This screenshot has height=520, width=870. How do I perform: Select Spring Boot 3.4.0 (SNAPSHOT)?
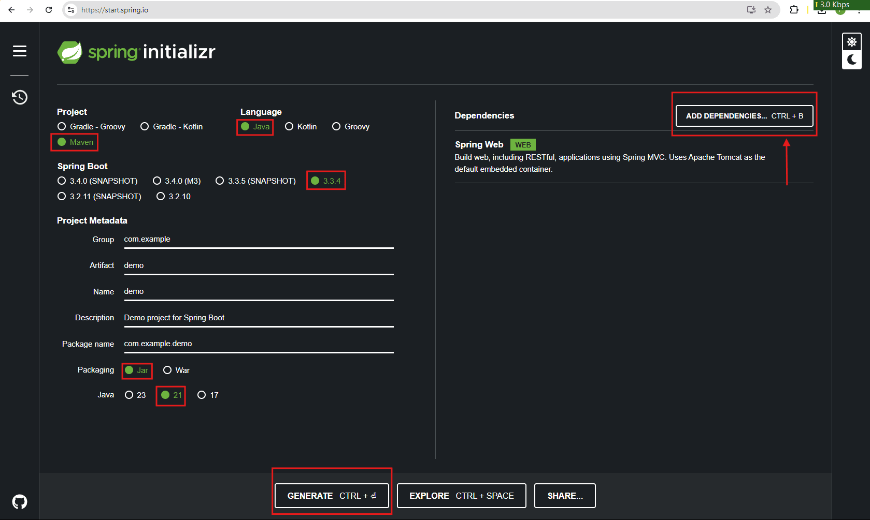97,181
